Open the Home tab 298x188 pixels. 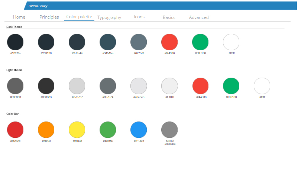click(x=19, y=17)
